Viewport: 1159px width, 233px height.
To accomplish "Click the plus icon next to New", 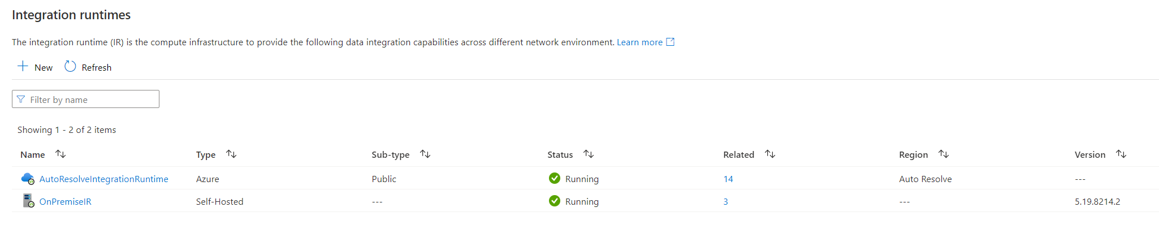I will click(23, 66).
